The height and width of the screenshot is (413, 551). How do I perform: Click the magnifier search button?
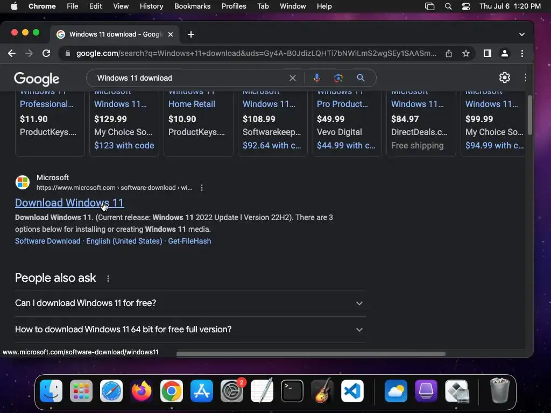point(361,78)
